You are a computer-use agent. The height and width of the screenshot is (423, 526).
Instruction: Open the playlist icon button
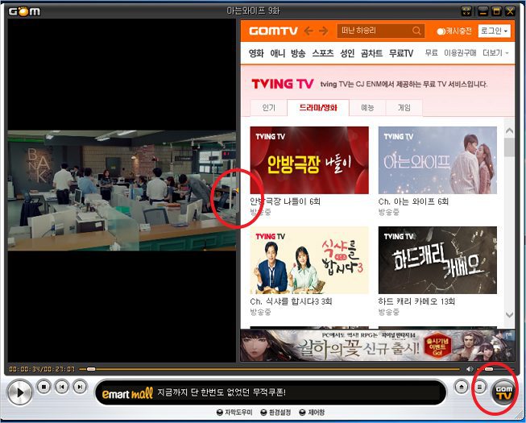tap(478, 388)
